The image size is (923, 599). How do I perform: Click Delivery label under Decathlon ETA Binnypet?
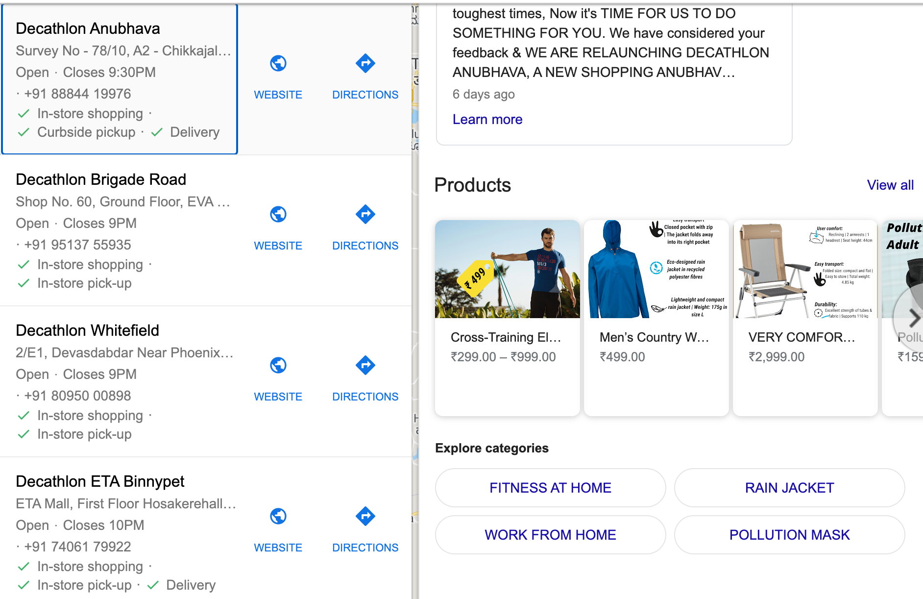click(191, 585)
